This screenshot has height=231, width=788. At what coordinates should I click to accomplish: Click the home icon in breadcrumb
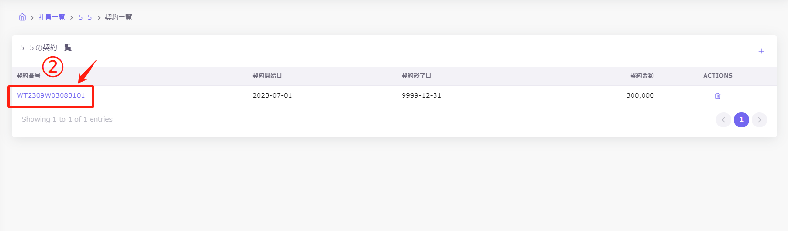22,17
